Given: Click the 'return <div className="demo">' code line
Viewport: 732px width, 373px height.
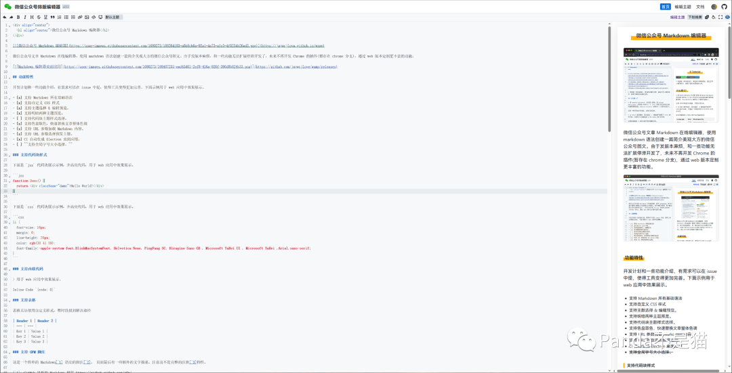Looking at the screenshot, I should (60, 185).
